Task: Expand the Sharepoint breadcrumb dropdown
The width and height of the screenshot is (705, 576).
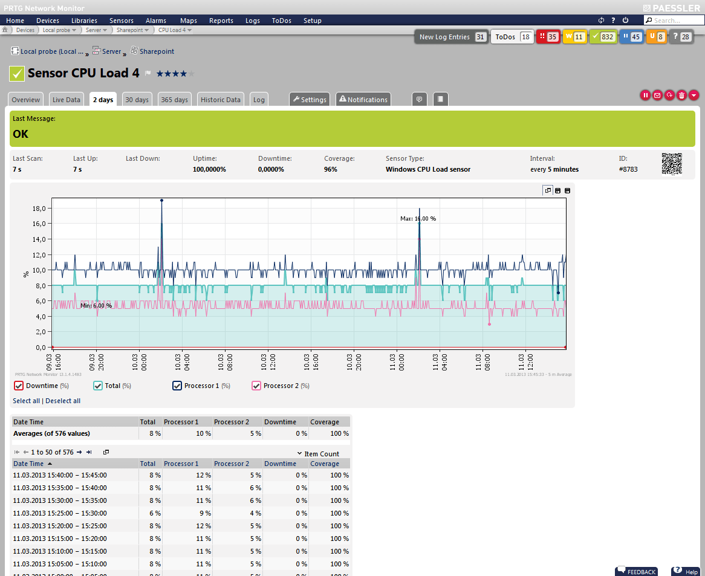Action: click(146, 30)
